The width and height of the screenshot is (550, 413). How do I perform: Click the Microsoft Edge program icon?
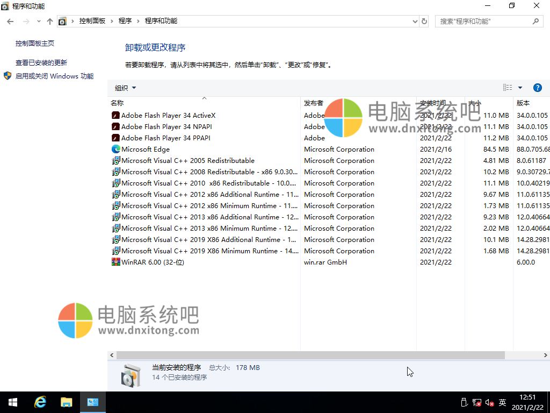click(115, 149)
